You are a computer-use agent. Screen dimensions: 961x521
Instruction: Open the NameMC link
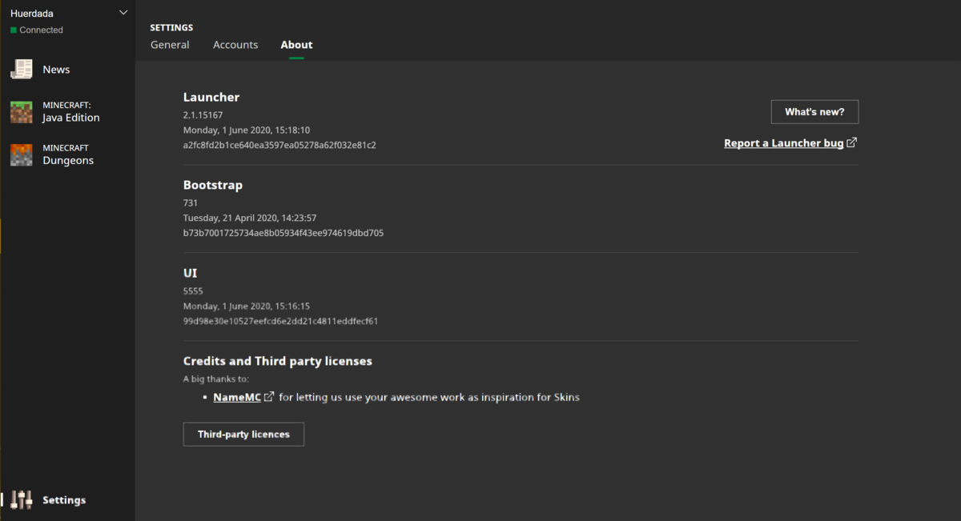(x=237, y=396)
